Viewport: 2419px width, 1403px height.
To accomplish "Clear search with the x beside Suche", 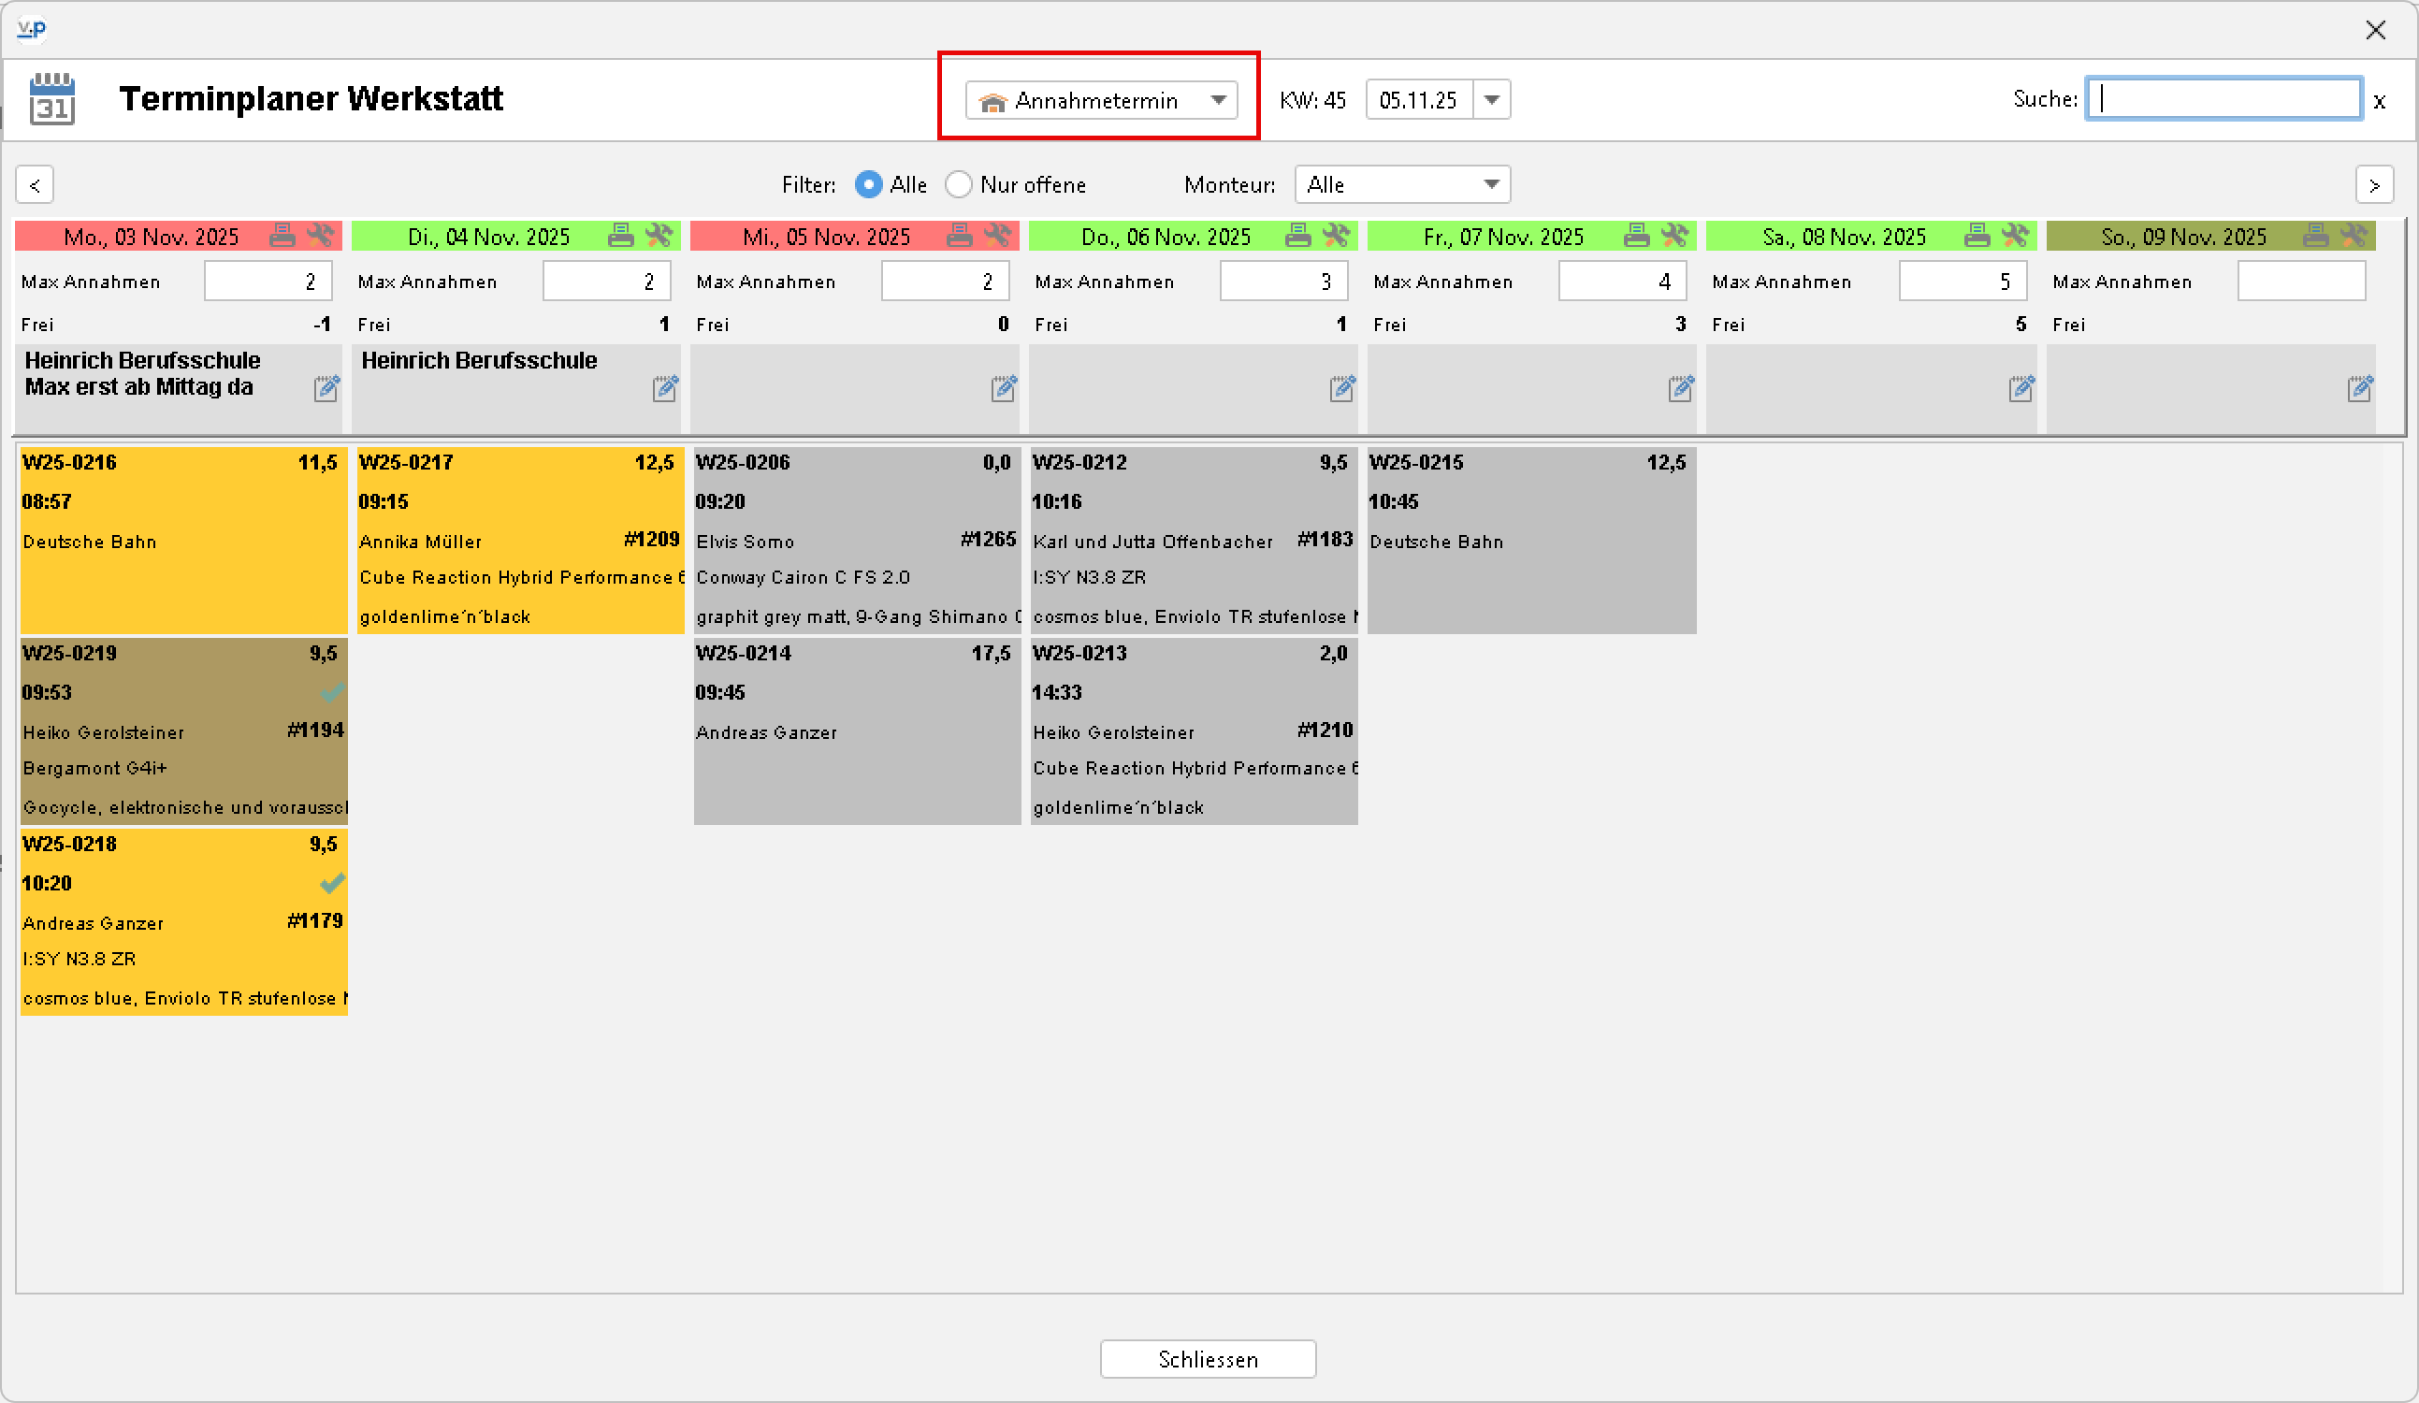I will click(2380, 100).
